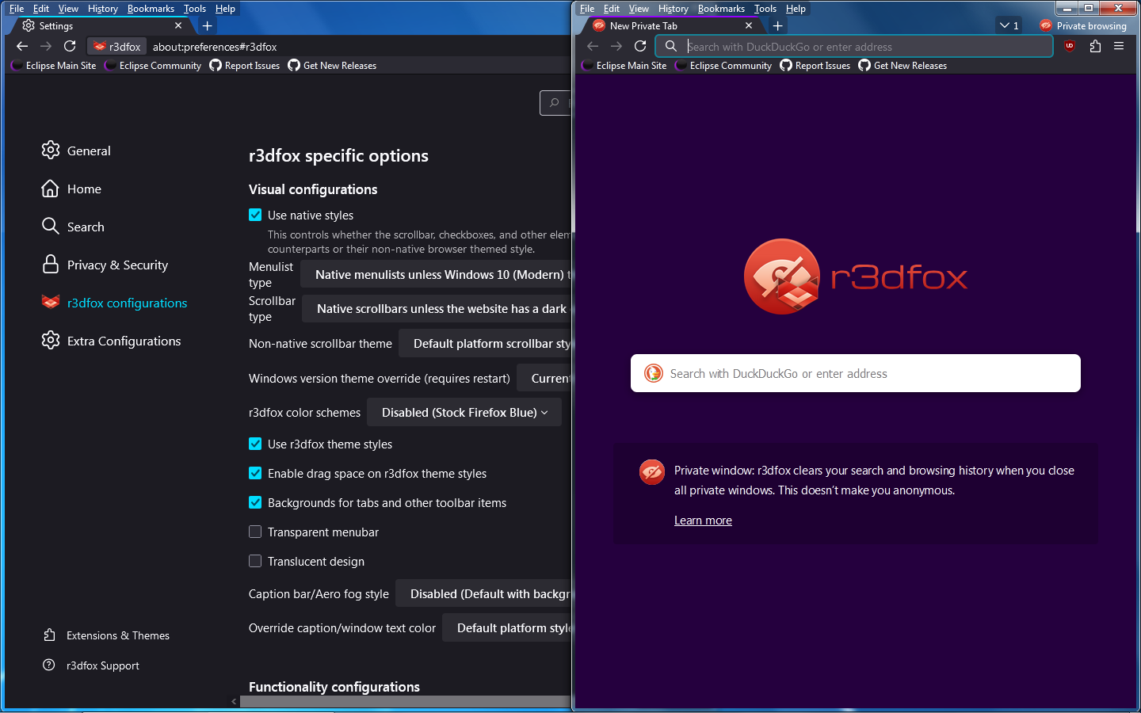This screenshot has height=713, width=1141.
Task: Open the Tools menu in the Settings window
Action: coord(195,9)
